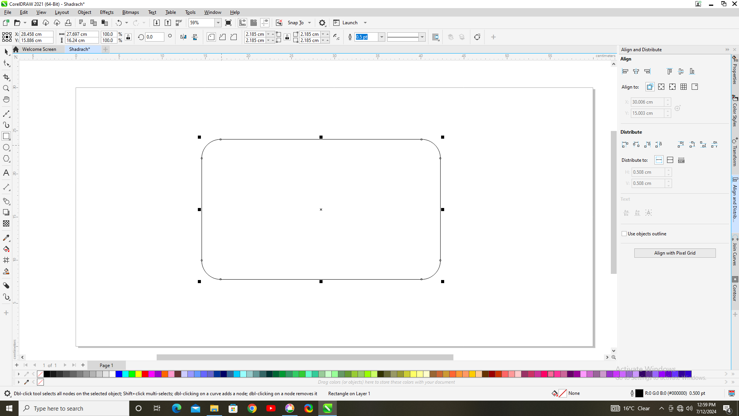Open the File menu

(x=8, y=12)
